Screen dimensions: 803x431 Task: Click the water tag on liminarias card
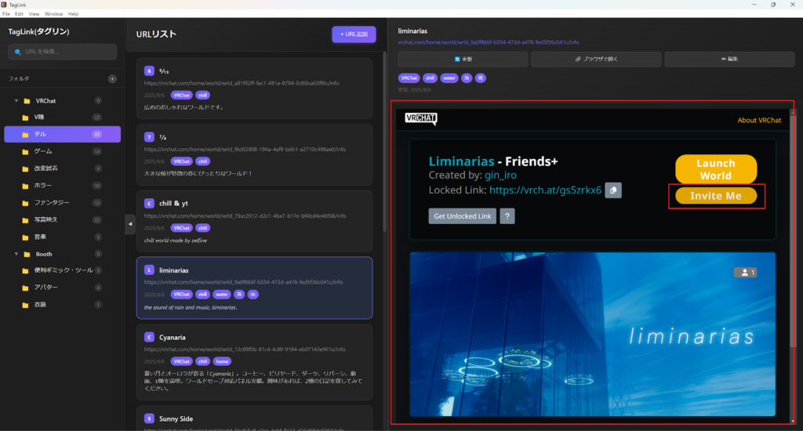(222, 295)
